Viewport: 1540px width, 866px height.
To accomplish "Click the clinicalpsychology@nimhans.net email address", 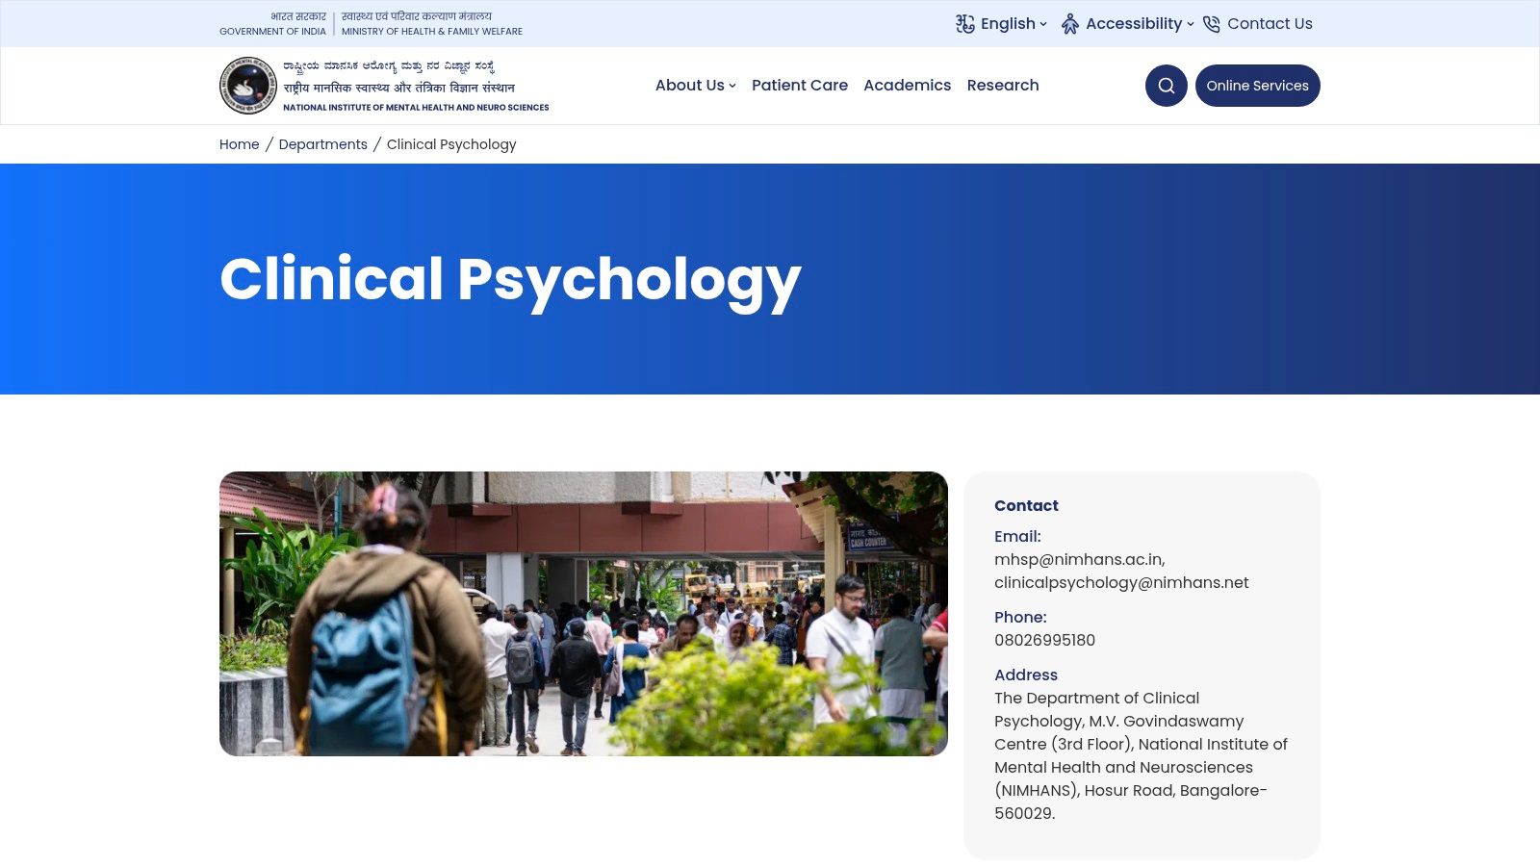I will coord(1121,583).
